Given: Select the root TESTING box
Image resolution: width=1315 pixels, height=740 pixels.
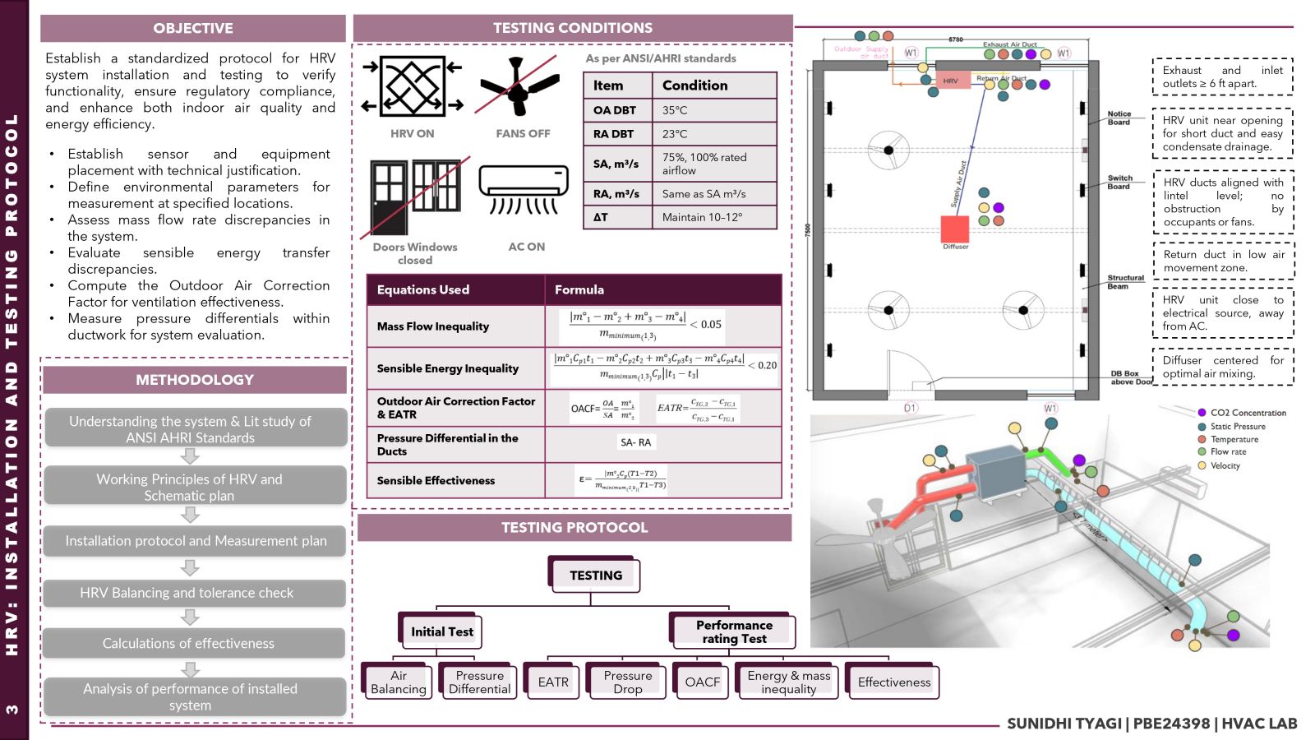Looking at the screenshot, I should tap(595, 575).
